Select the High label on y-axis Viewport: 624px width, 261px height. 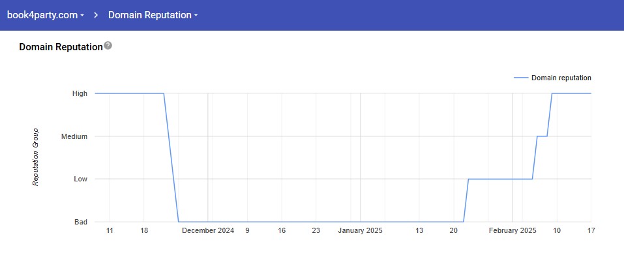pyautogui.click(x=80, y=93)
